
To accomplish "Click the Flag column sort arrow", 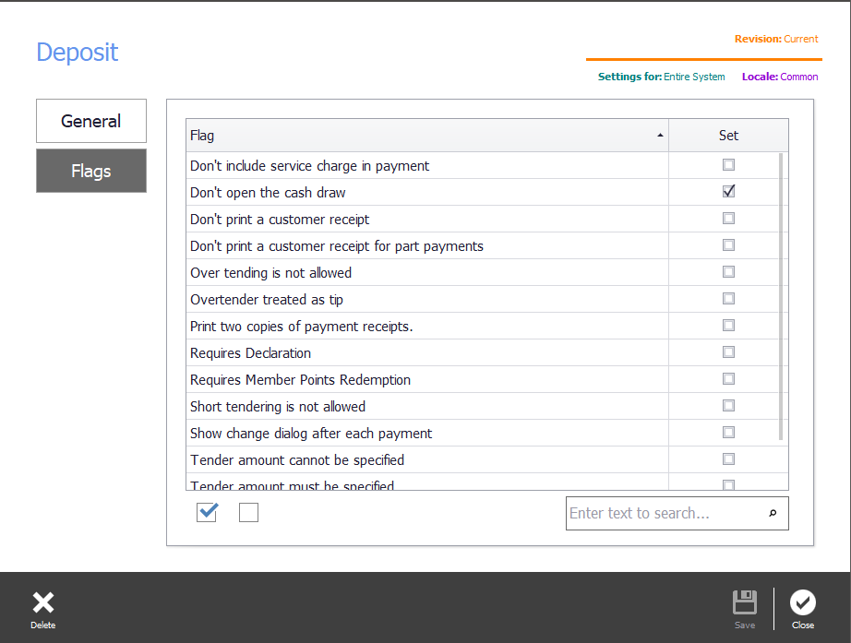I will 660,136.
